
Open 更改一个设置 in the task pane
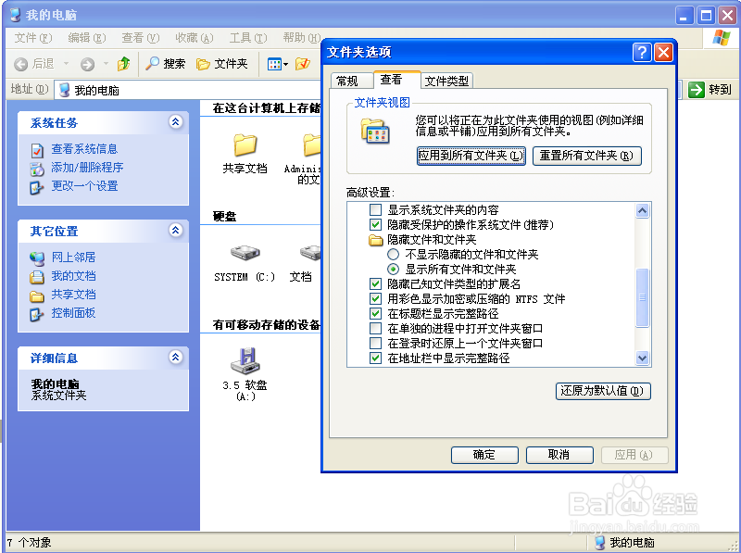(x=84, y=186)
